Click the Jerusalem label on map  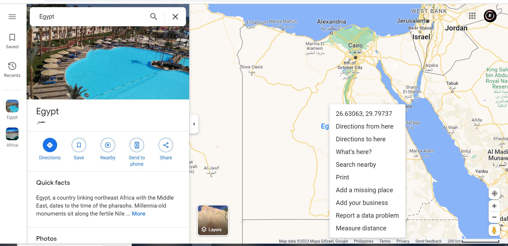(411, 21)
